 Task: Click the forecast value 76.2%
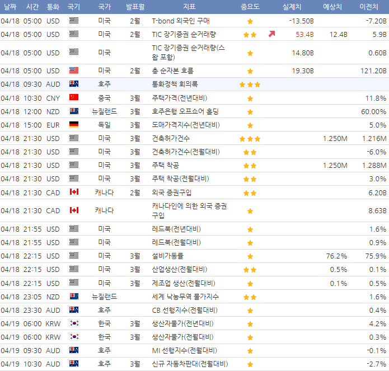click(336, 256)
